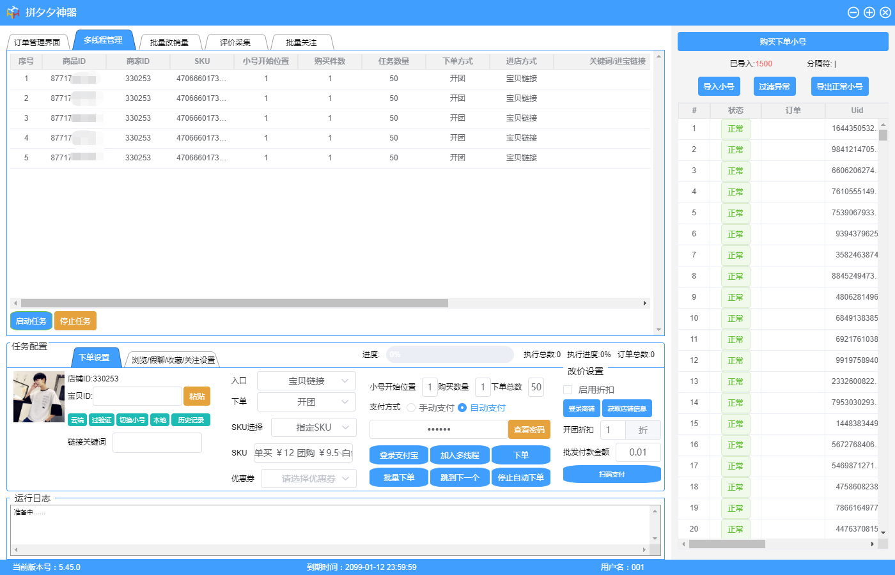Click the 查看密码 button

[529, 430]
